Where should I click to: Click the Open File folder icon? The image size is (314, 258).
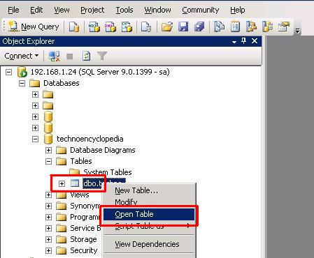pyautogui.click(x=167, y=26)
